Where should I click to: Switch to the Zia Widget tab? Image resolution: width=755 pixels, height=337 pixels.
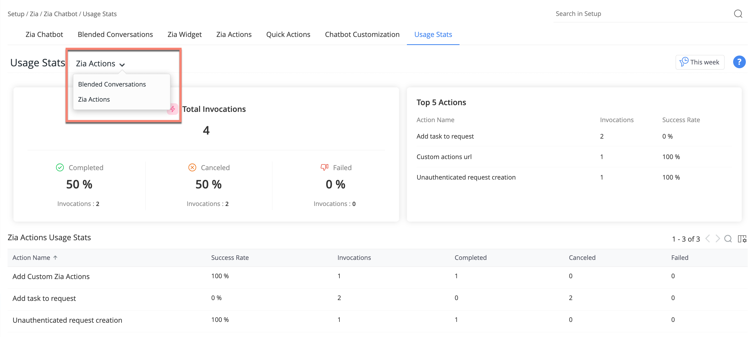click(185, 35)
